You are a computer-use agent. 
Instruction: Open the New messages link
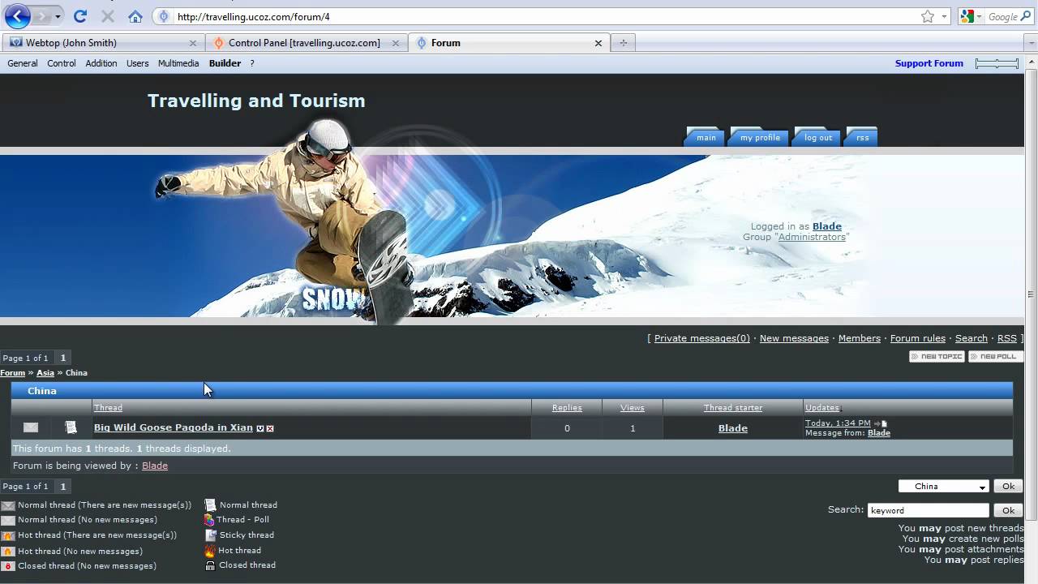[794, 338]
